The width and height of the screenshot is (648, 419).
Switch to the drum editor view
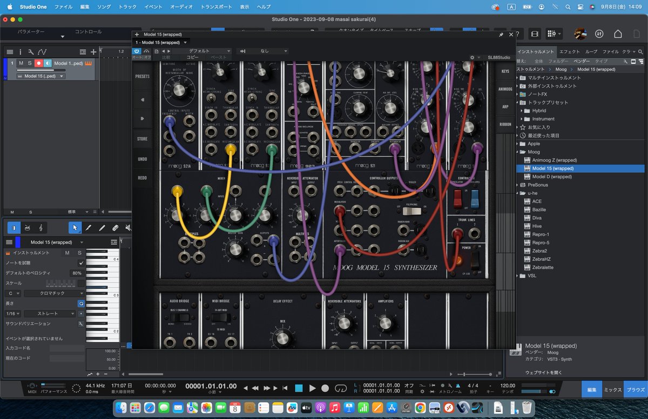click(x=28, y=228)
